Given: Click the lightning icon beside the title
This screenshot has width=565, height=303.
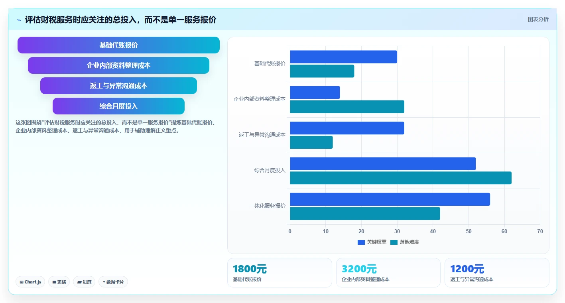Looking at the screenshot, I should pyautogui.click(x=19, y=20).
